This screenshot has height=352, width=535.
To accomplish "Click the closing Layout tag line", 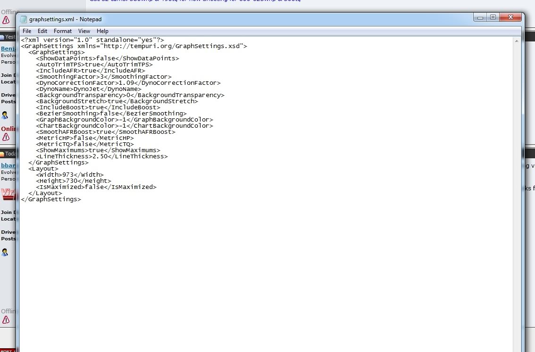I will 45,193.
